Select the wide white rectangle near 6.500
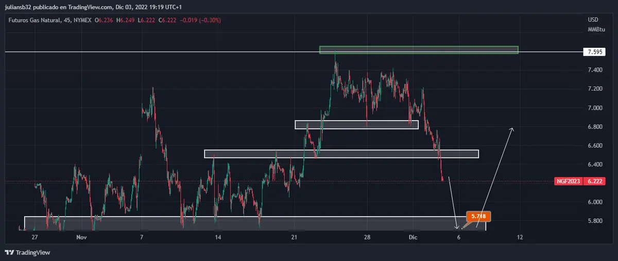The image size is (618, 261). click(341, 153)
